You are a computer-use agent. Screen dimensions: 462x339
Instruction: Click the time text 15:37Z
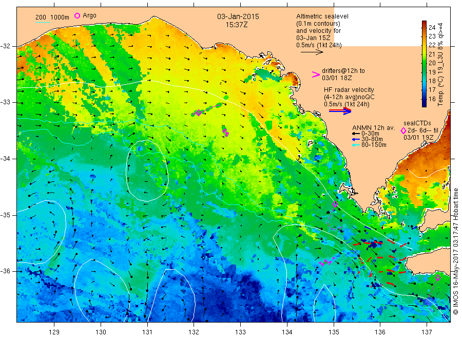[237, 25]
